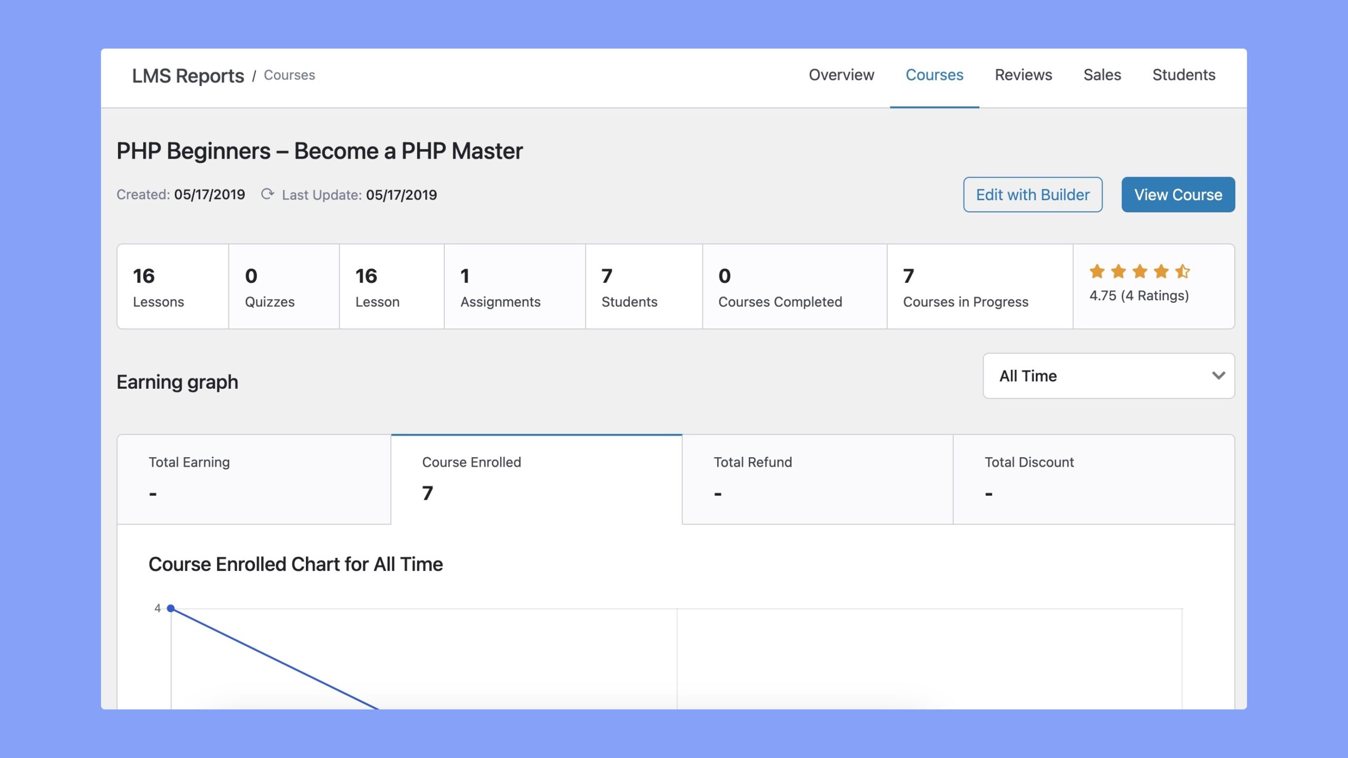Toggle the Total Refund section visibility
The image size is (1348, 758).
[819, 478]
